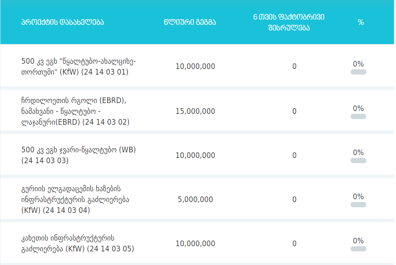Click the progress bar for project 24 14 03 01
Image resolution: width=396 pixels, height=265 pixels.
(x=358, y=72)
